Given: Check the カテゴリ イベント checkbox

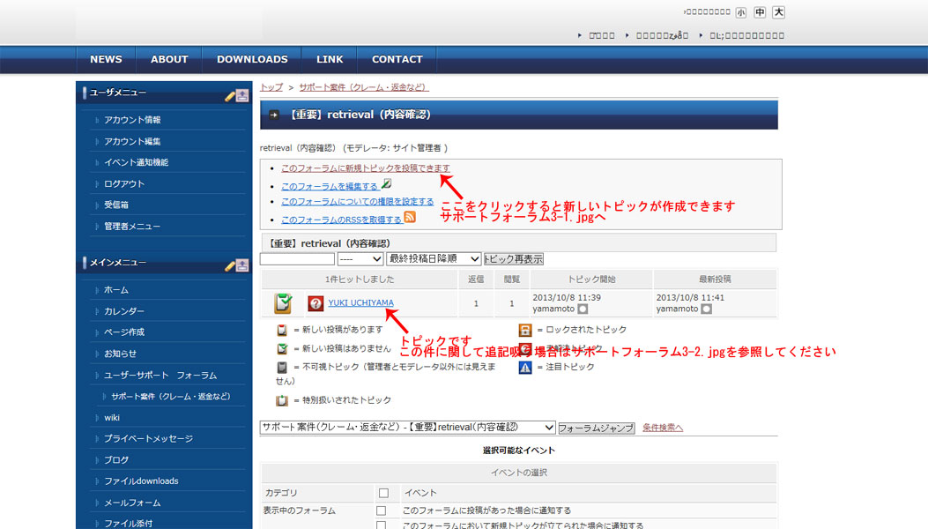Looking at the screenshot, I should pyautogui.click(x=383, y=493).
